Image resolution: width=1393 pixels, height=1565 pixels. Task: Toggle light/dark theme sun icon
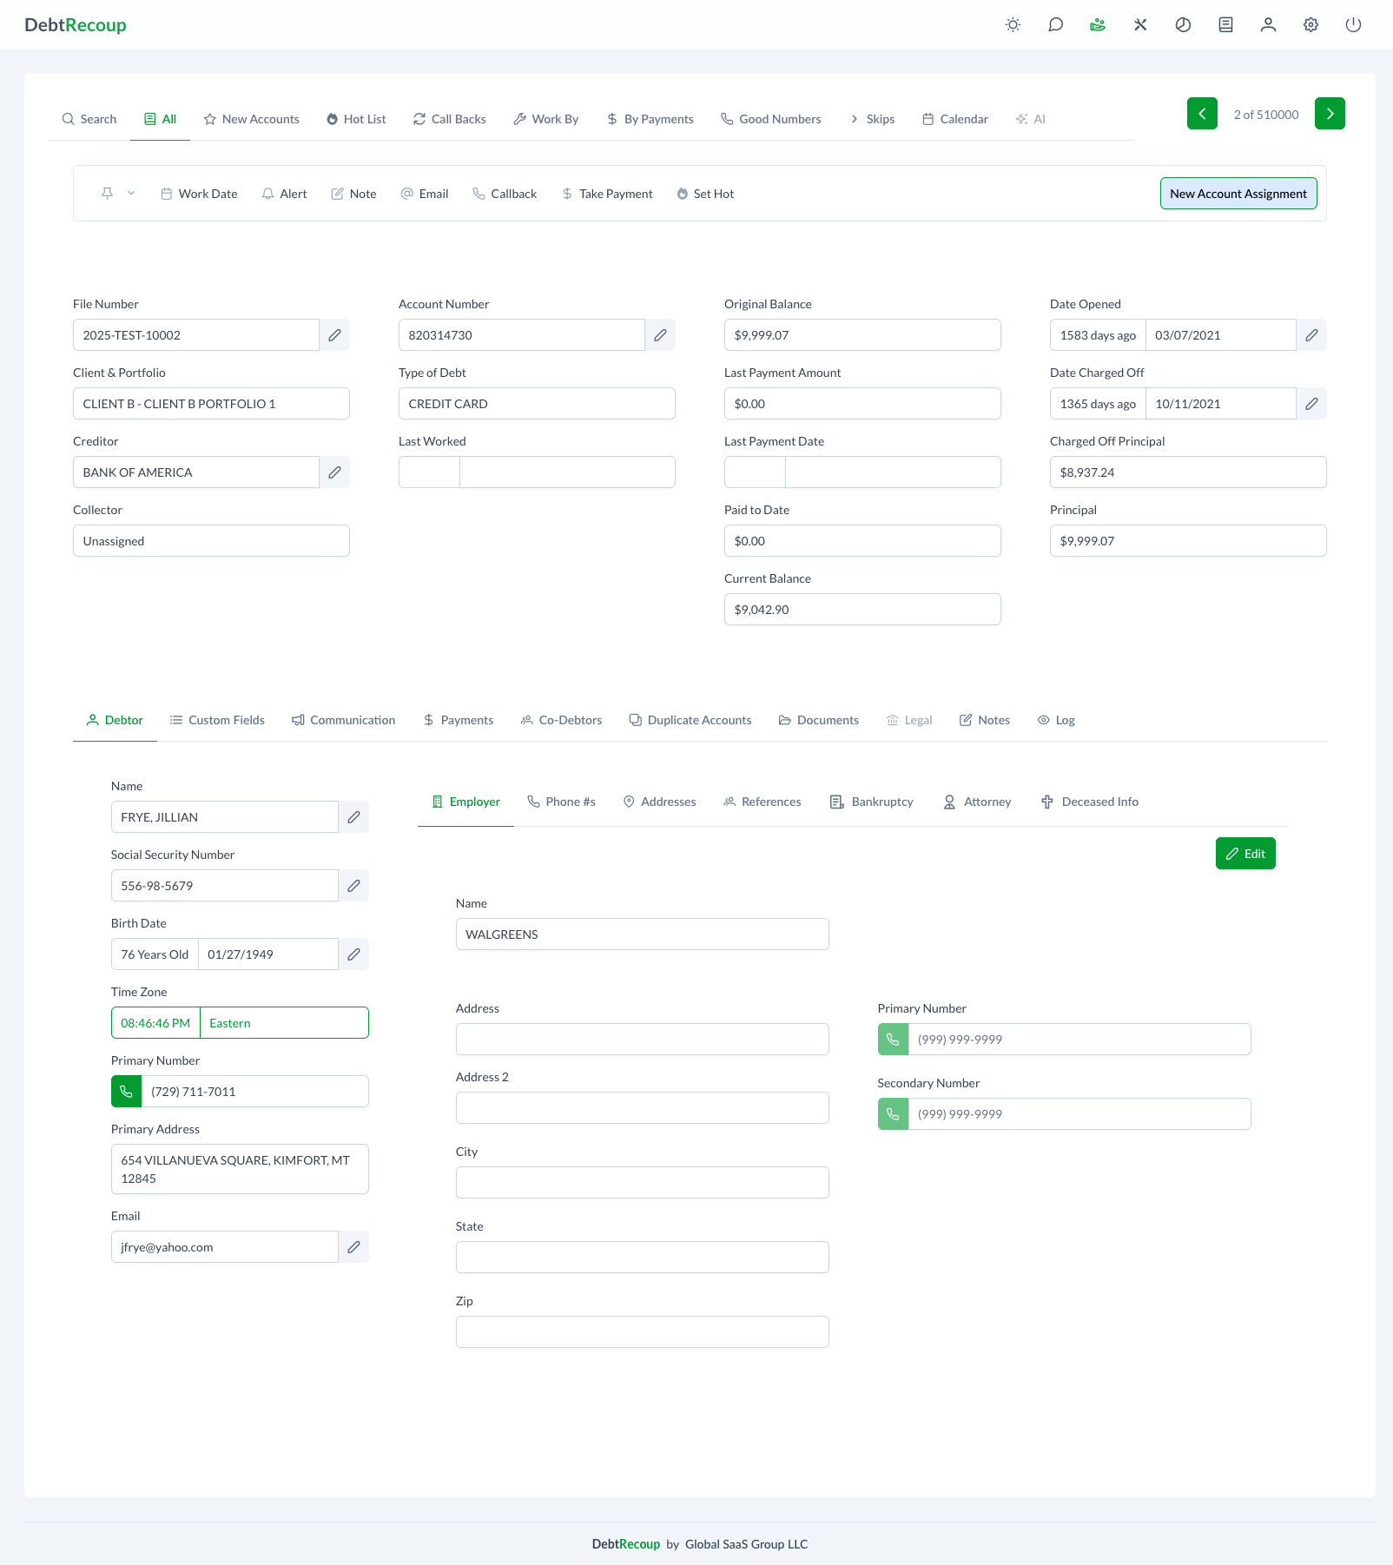[1013, 25]
